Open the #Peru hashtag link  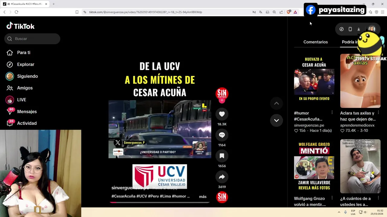tap(153, 196)
